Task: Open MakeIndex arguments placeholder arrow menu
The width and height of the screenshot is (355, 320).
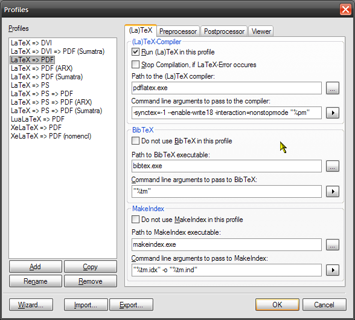Action: pyautogui.click(x=332, y=270)
